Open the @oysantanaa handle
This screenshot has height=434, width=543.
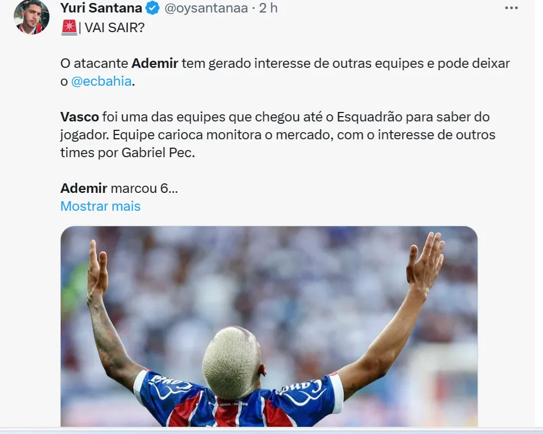206,8
